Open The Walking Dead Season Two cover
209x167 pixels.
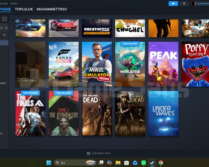(130, 113)
